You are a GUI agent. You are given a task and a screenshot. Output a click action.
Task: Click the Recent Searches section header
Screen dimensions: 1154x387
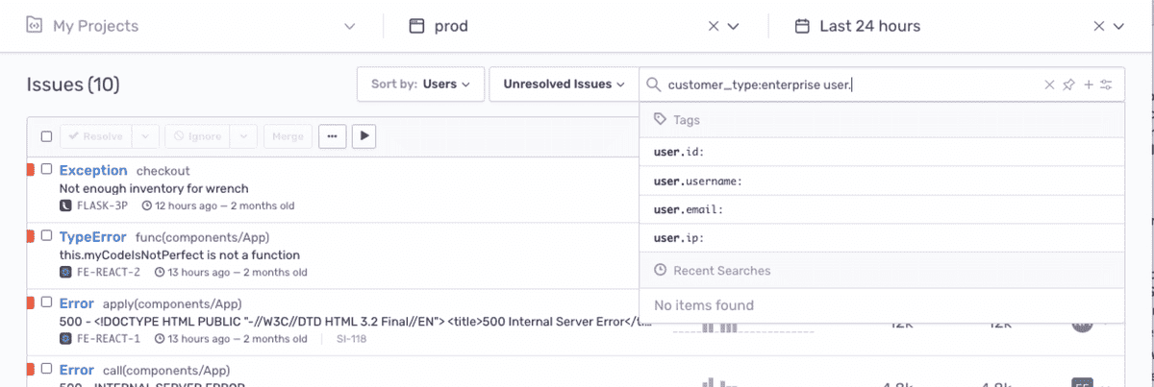coord(882,271)
